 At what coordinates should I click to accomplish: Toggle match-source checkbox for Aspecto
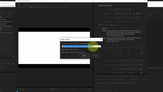141,69
